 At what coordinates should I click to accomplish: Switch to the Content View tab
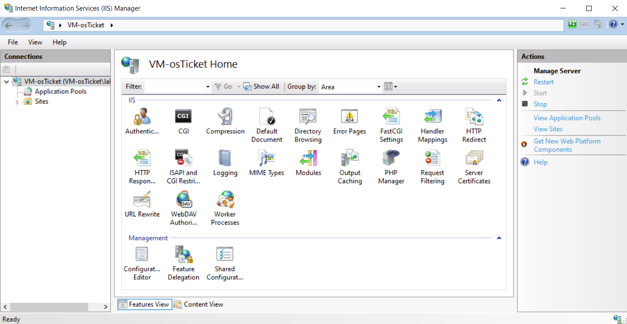pyautogui.click(x=198, y=304)
